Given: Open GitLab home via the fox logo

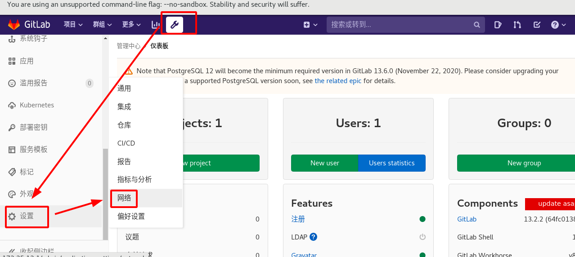Looking at the screenshot, I should (14, 25).
